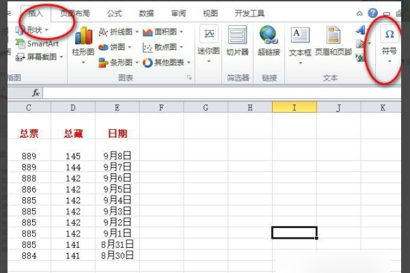Minimize the ribbon with the caret icon
Screen dimensions: 410x273
coord(359,14)
